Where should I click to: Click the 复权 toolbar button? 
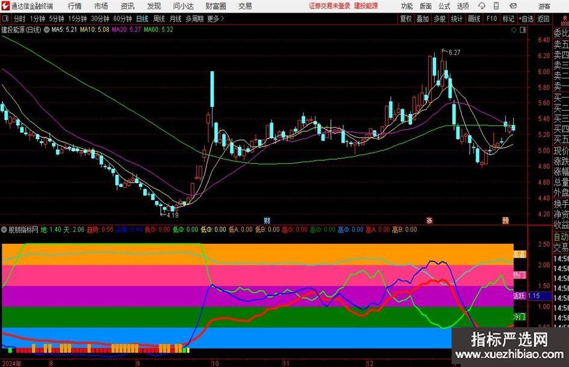click(x=406, y=19)
